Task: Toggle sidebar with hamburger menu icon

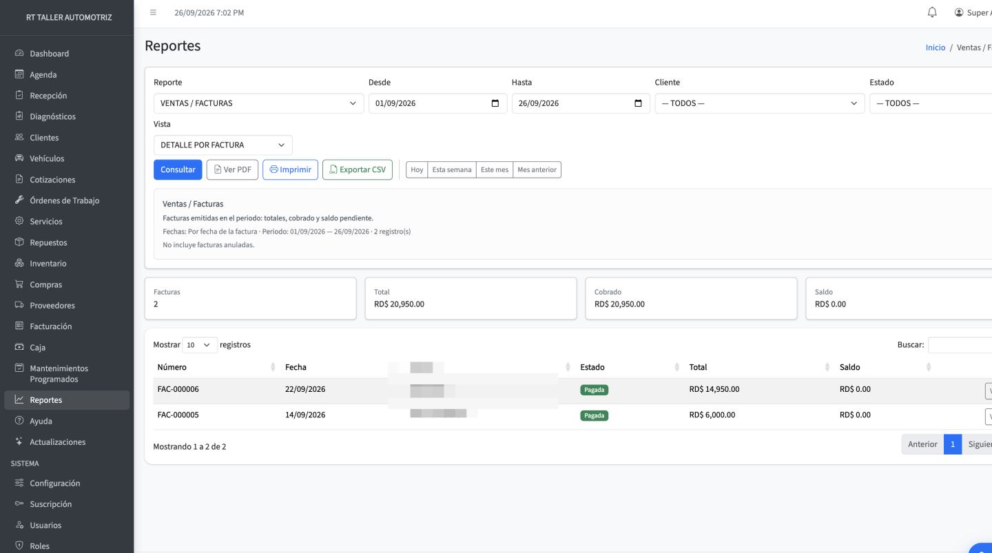Action: click(153, 12)
